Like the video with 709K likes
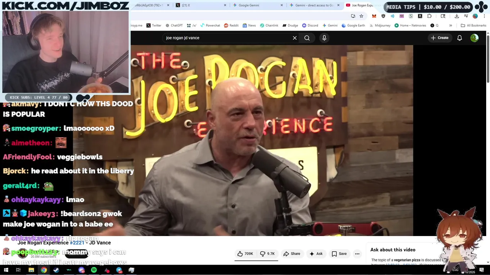Image resolution: width=490 pixels, height=275 pixels. [245, 254]
